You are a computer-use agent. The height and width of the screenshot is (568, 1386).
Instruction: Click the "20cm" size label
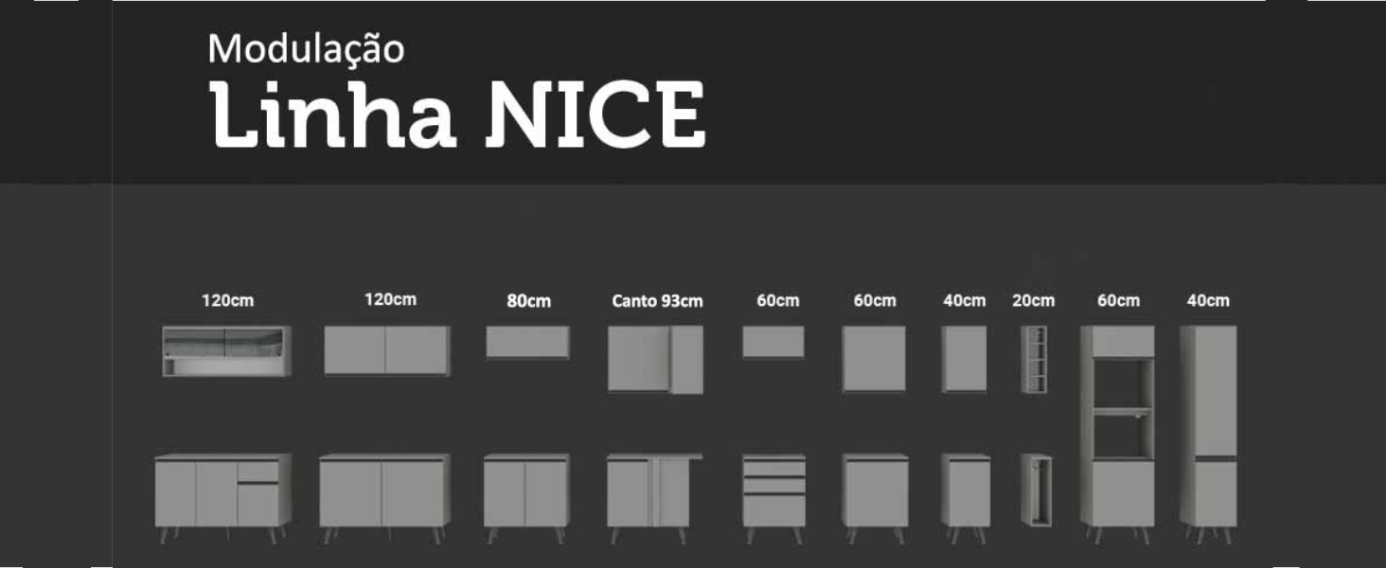(x=1033, y=300)
